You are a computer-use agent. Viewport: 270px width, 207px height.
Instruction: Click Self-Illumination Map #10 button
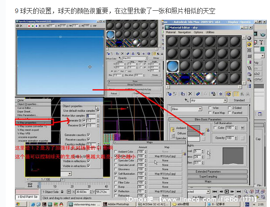click(165, 174)
